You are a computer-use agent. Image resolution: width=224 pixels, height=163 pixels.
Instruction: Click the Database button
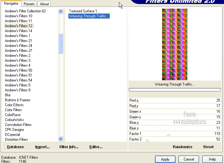coord(15,147)
